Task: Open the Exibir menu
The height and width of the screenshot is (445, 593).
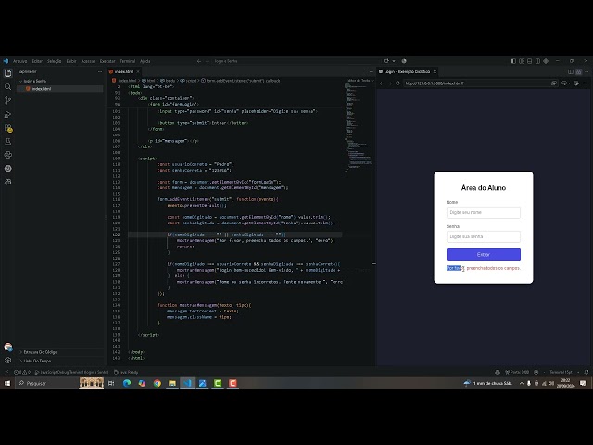Action: [71, 61]
